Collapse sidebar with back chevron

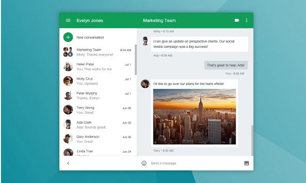68,163
